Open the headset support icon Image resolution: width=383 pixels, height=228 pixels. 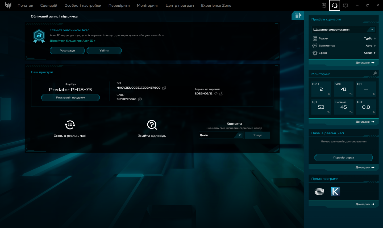[x=335, y=5]
